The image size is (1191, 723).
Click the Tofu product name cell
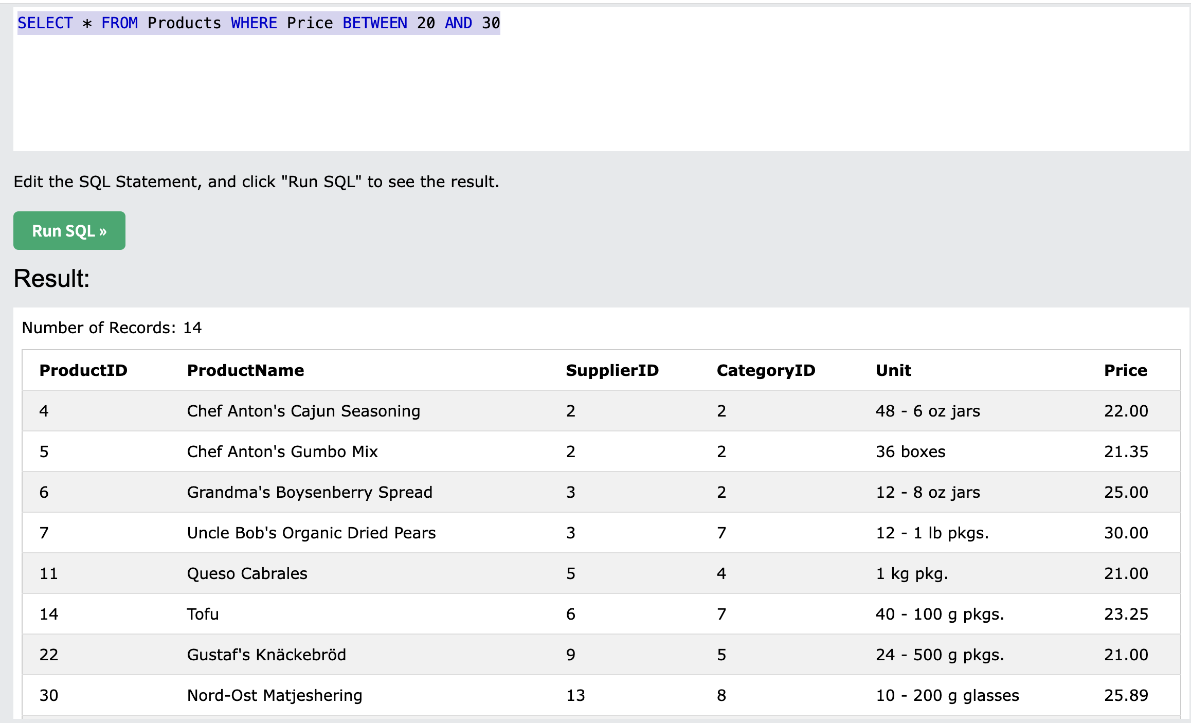click(203, 614)
